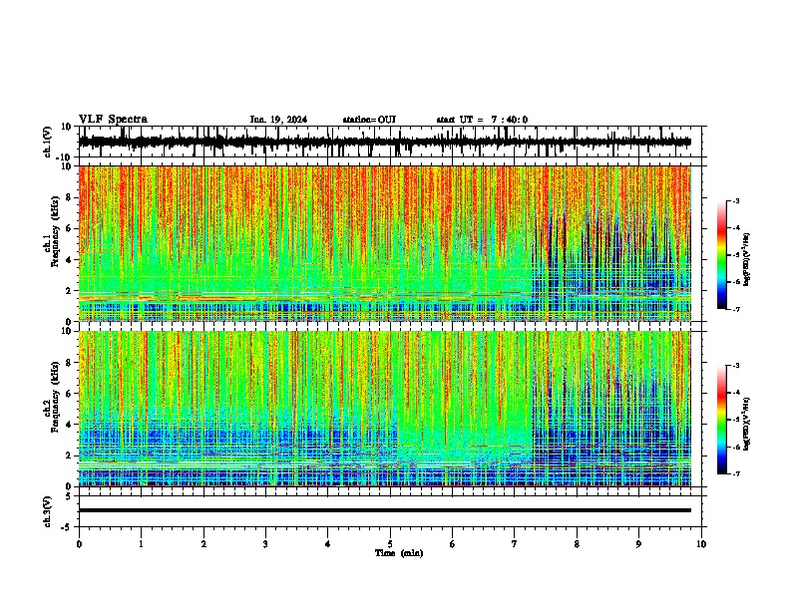Screen dimensions: 790x610
Task: Click the -7 label on ch.1 color bar
Action: (x=735, y=309)
